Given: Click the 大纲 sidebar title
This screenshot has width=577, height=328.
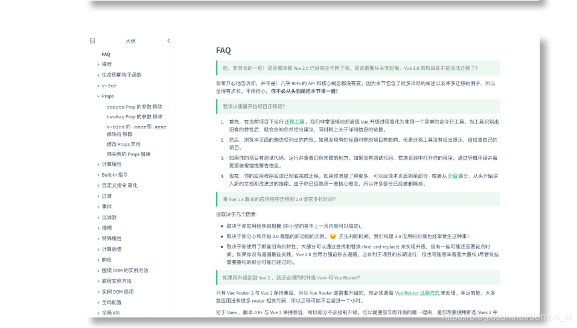Looking at the screenshot, I should click(130, 41).
